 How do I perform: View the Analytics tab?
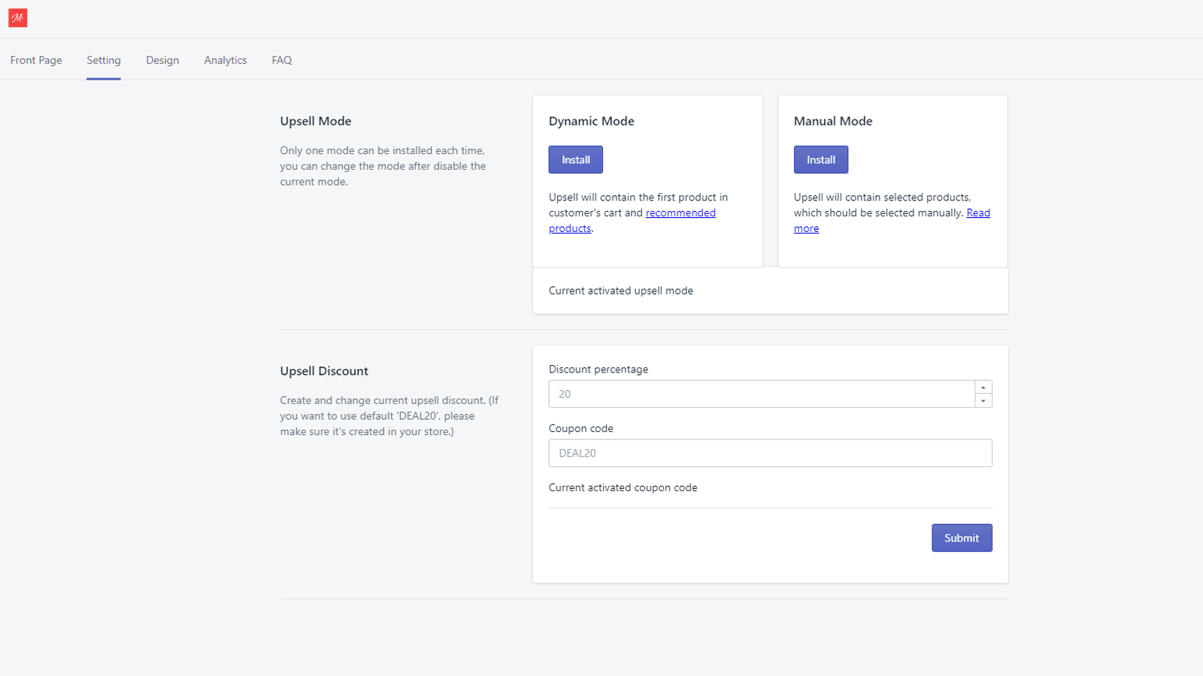point(225,59)
